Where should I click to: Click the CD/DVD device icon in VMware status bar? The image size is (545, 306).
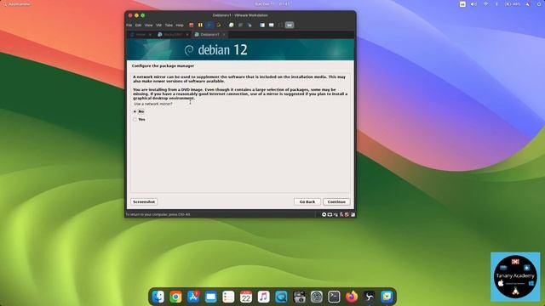pos(324,215)
